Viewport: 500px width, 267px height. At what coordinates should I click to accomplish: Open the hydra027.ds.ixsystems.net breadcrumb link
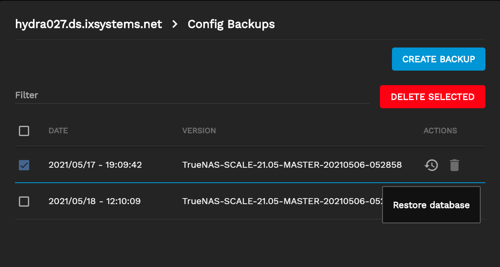[x=89, y=24]
